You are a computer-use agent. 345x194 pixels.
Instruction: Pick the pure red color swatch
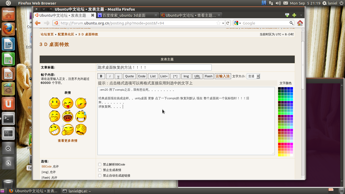pyautogui.click(x=279, y=144)
